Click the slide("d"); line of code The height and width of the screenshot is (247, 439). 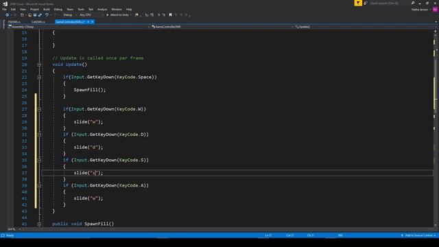click(88, 148)
